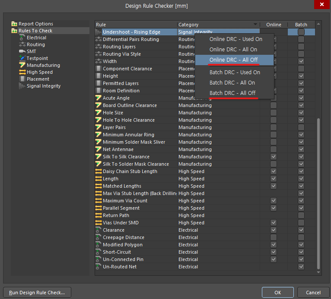
Task: Open Report Options folder icon
Action: [x=14, y=24]
